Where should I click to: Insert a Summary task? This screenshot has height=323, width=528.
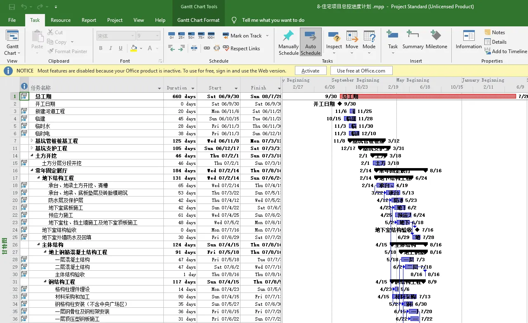(413, 40)
